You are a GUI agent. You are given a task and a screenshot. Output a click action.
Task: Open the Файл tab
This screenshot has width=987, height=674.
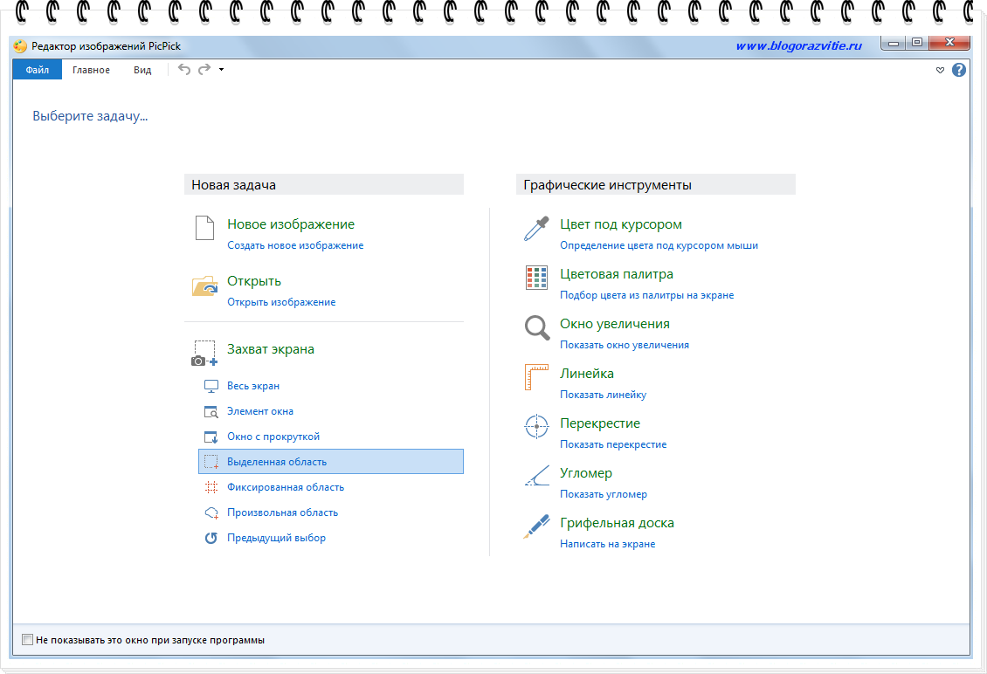point(37,70)
